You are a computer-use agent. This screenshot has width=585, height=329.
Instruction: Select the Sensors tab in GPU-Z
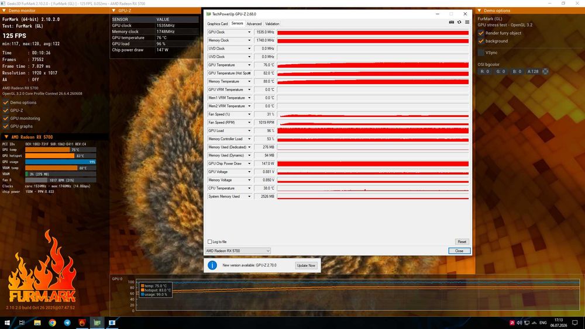[237, 23]
